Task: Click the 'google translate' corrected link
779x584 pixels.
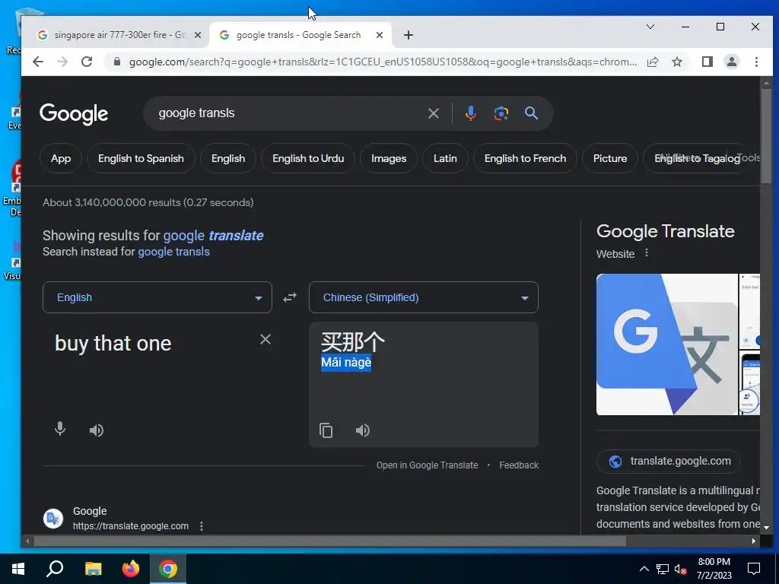Action: pyautogui.click(x=213, y=236)
